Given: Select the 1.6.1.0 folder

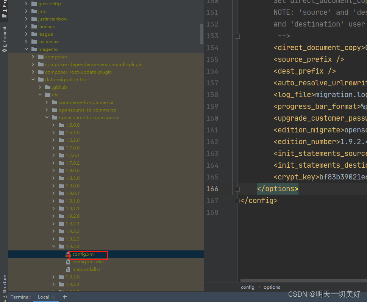Looking at the screenshot, I should click(x=73, y=132).
